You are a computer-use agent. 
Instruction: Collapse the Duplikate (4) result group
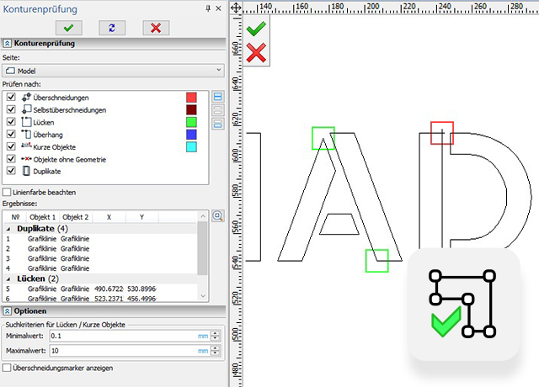click(8, 229)
